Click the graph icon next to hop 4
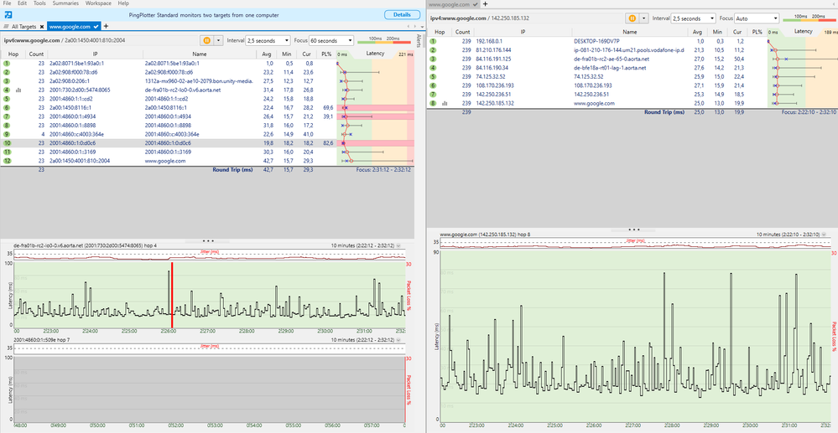838x433 pixels. pyautogui.click(x=18, y=90)
